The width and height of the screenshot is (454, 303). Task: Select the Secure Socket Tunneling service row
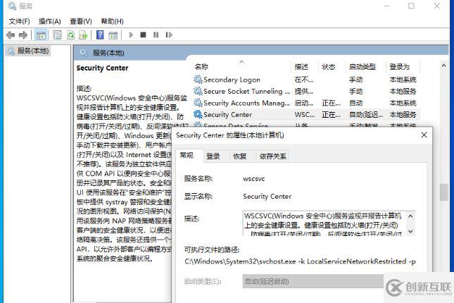point(306,92)
